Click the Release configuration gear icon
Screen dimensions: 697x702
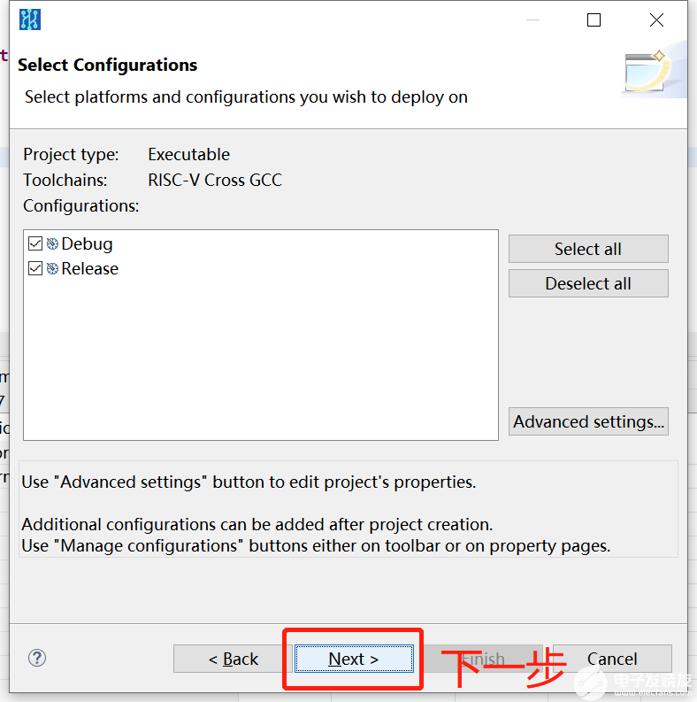coord(52,268)
